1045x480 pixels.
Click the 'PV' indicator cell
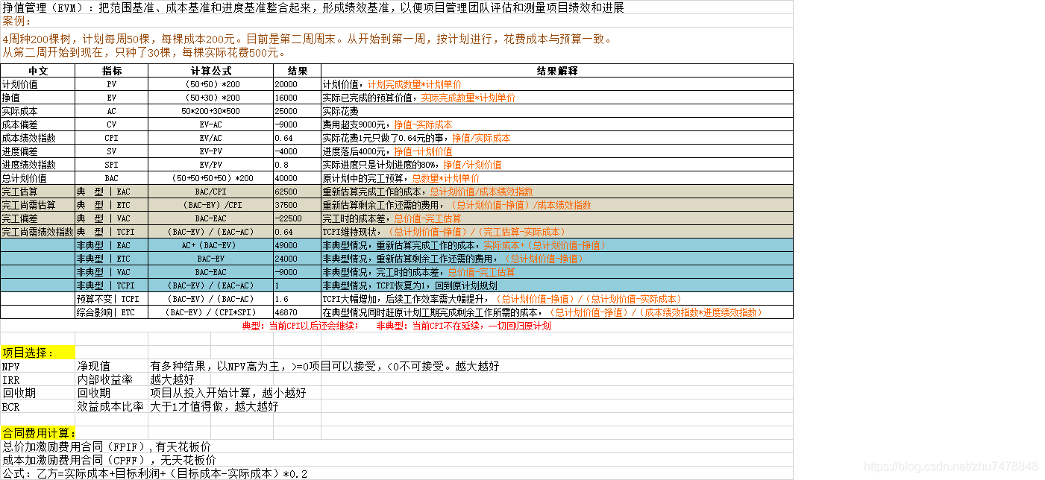pos(112,84)
